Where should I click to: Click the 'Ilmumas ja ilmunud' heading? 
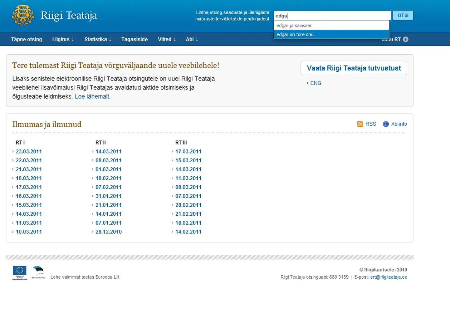point(47,124)
